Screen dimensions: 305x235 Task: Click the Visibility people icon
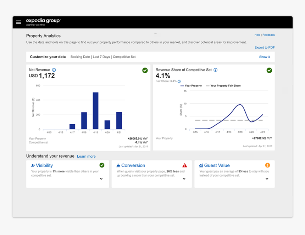(33, 165)
